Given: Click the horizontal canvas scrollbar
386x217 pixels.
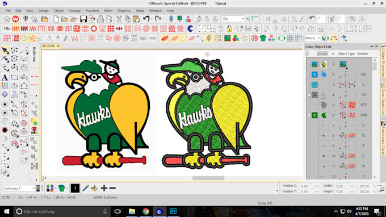Looking at the screenshot, I should (208, 178).
